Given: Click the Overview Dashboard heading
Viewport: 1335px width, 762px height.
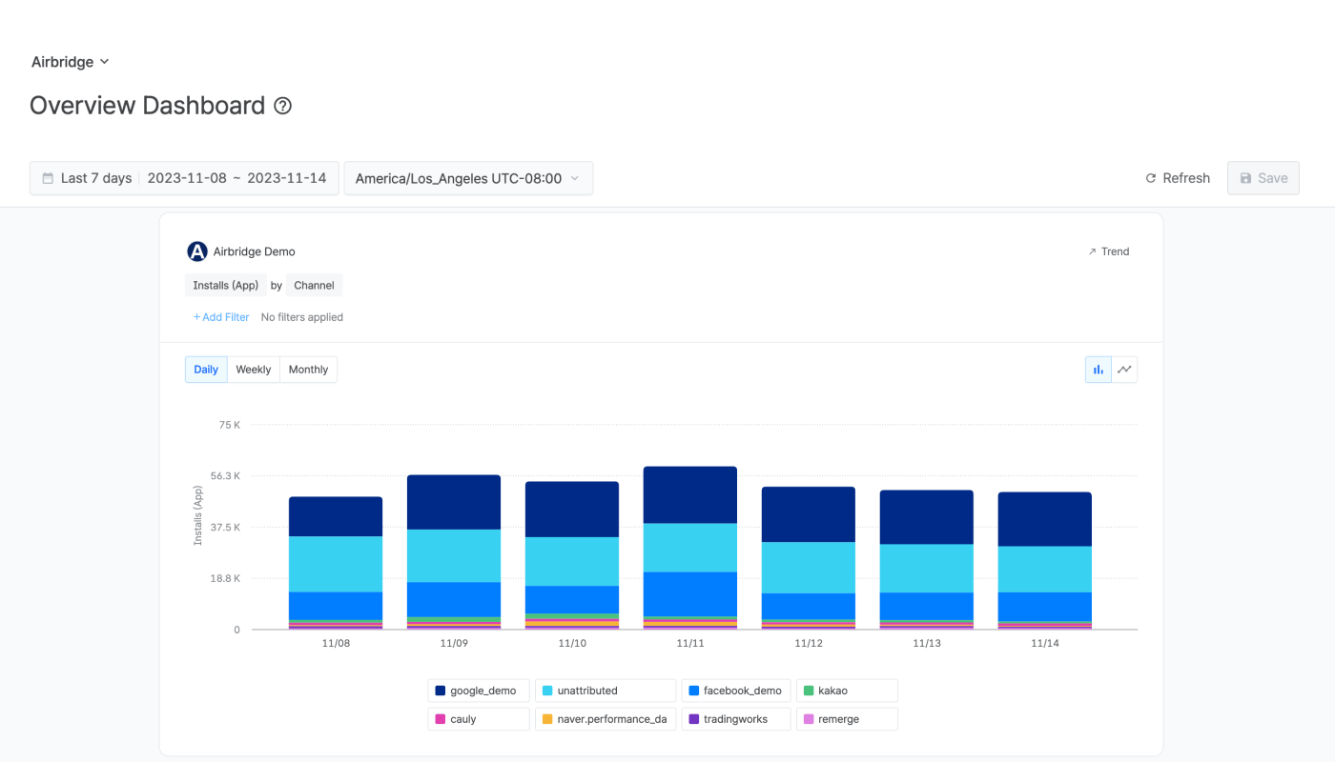Looking at the screenshot, I should click(148, 106).
